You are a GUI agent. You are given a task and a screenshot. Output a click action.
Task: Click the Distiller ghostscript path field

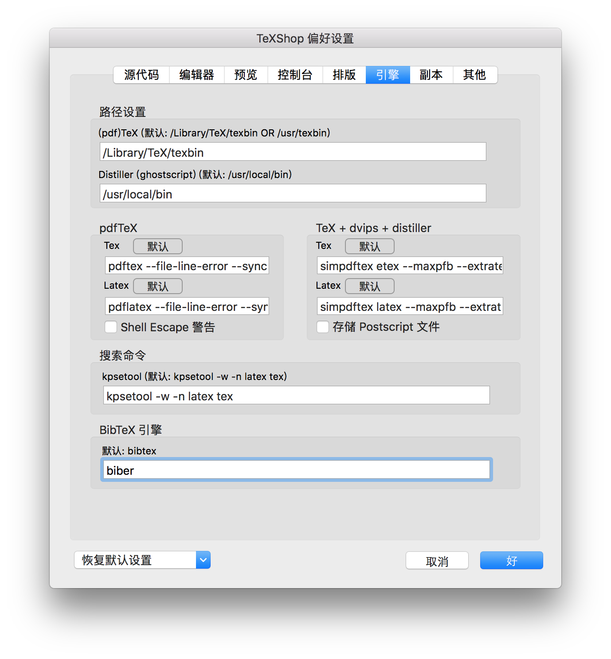pyautogui.click(x=293, y=194)
